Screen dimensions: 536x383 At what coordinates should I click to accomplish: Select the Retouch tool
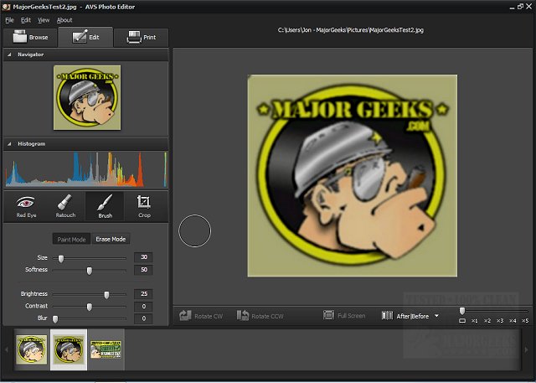pos(65,206)
